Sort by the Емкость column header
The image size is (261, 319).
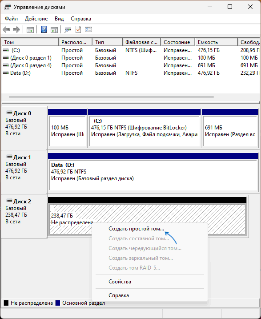[216, 42]
